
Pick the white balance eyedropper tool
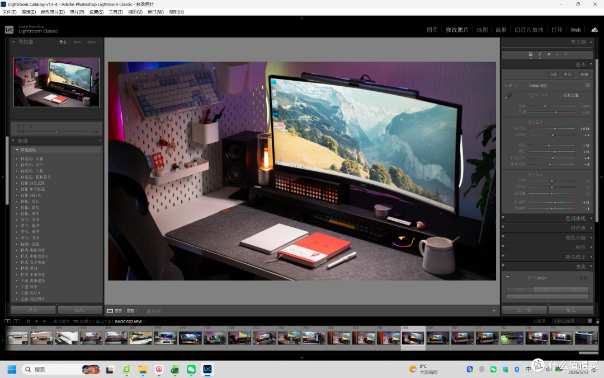coord(508,96)
